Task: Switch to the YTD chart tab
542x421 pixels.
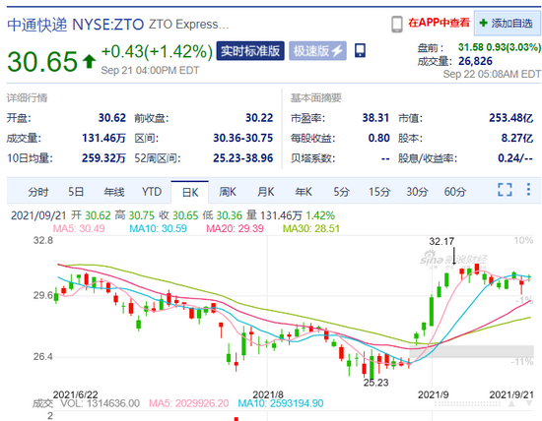Action: pyautogui.click(x=152, y=192)
